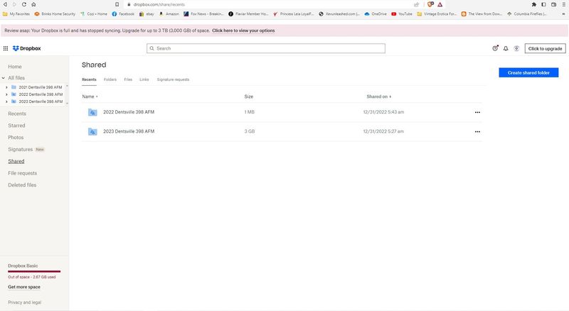Click Get more space link

pos(24,287)
